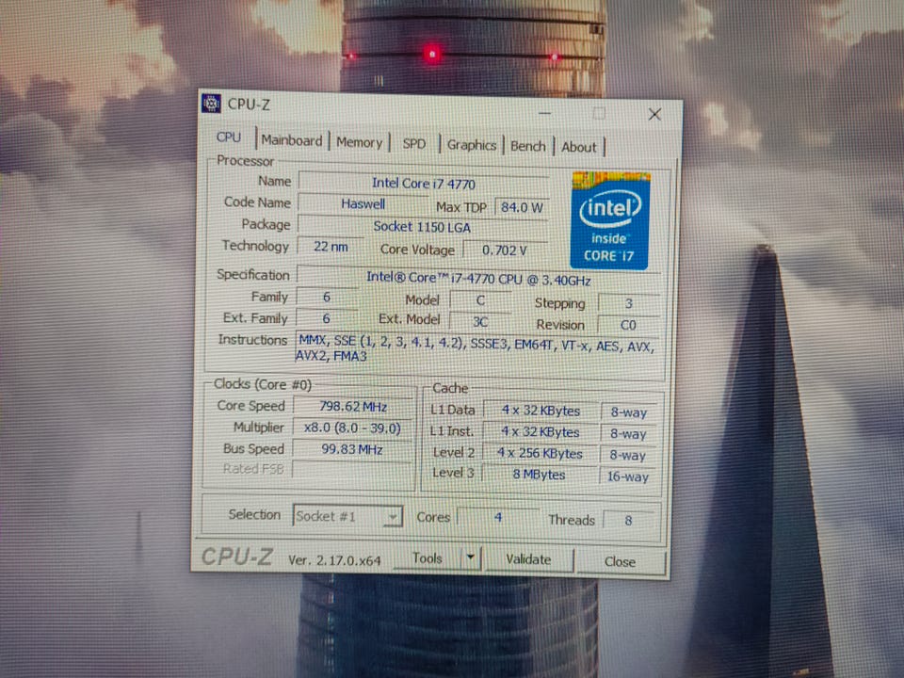This screenshot has height=678, width=904.
Task: Click the Level 2 value 4 x 256 KBytes
Action: [540, 454]
